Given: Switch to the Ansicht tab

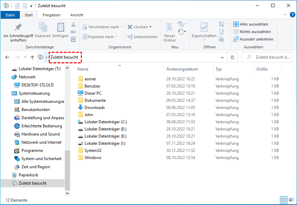Looking at the screenshot, I should tap(76, 15).
